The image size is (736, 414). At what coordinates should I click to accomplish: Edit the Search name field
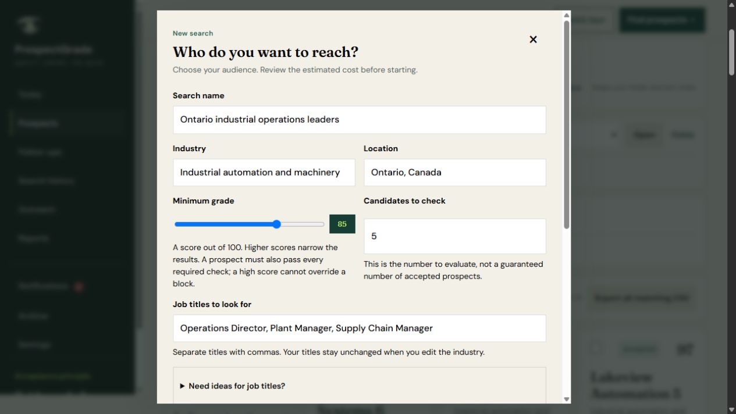359,120
